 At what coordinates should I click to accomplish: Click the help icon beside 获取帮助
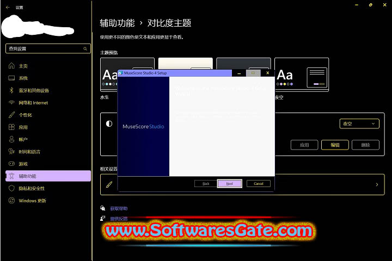coord(103,208)
